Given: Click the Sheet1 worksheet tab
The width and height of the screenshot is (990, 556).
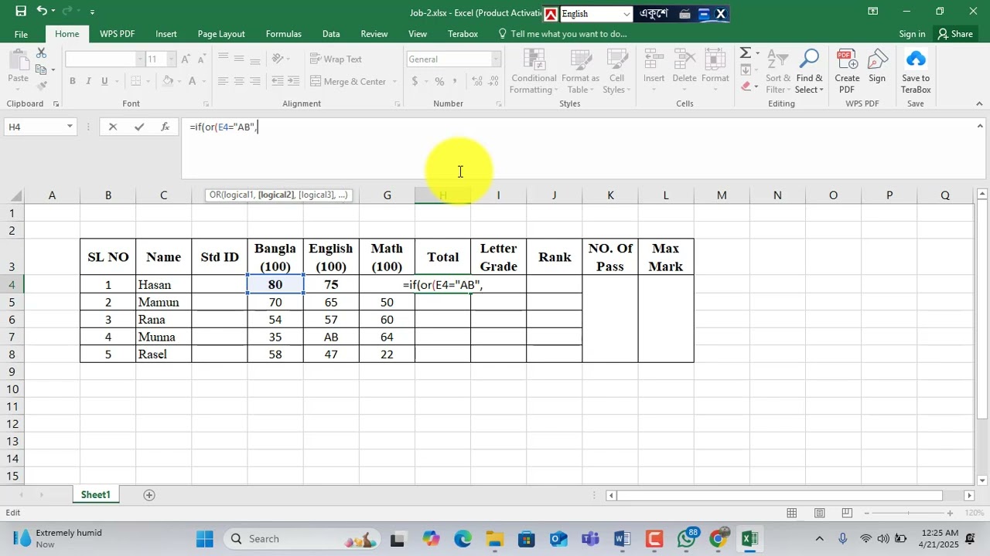Looking at the screenshot, I should click(96, 494).
